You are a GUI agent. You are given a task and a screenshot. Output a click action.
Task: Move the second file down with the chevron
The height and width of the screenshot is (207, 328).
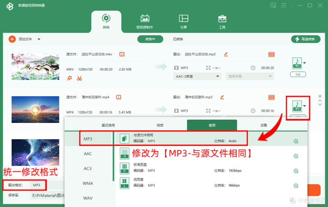coord(320,104)
